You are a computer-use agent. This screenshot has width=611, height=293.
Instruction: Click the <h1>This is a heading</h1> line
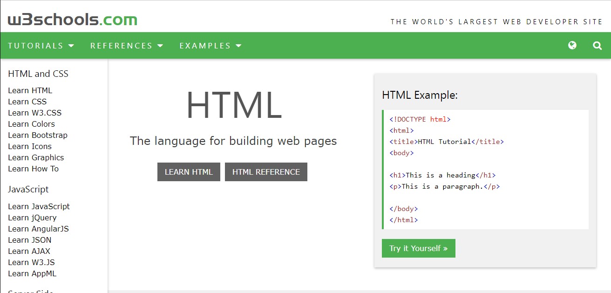point(442,175)
